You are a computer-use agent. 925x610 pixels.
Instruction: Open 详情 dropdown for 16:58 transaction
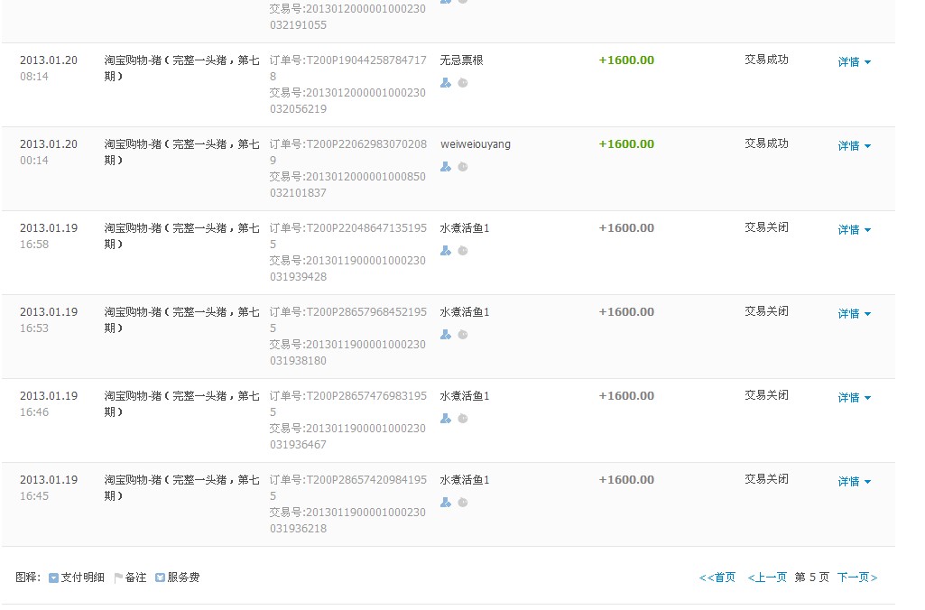854,230
